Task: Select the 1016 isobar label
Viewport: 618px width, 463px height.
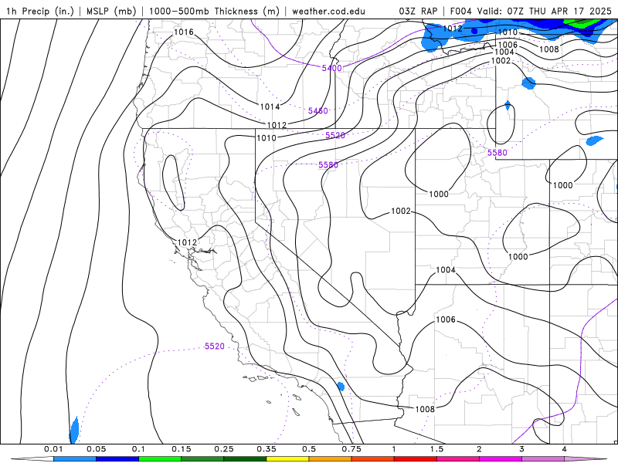Action: [x=184, y=32]
